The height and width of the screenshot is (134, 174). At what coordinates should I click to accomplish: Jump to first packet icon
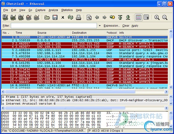120,17
